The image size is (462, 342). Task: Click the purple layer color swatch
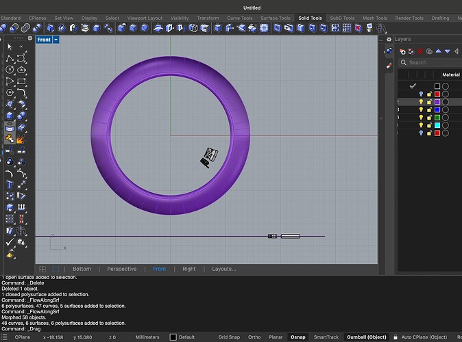(437, 102)
